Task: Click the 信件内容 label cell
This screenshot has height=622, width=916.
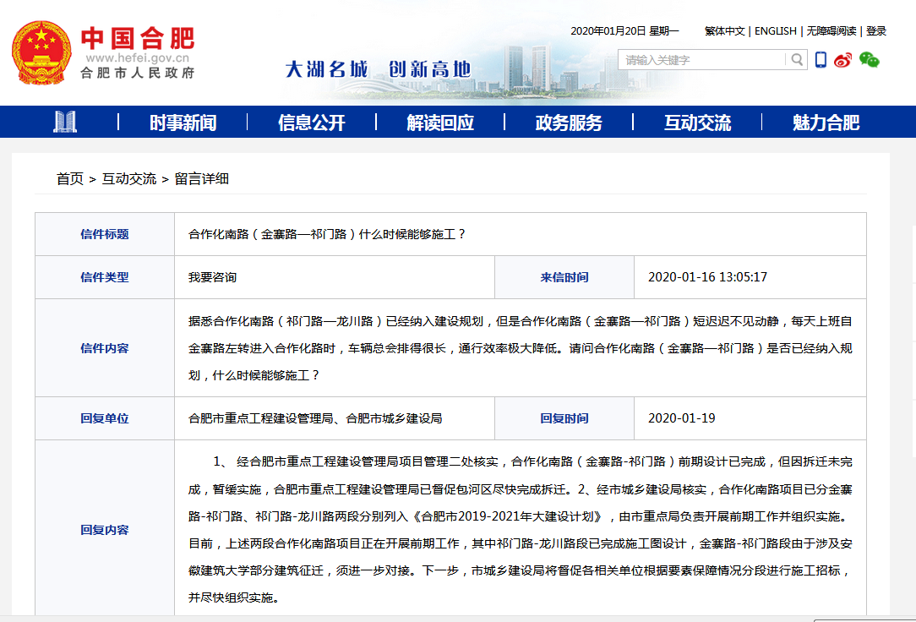Action: pyautogui.click(x=105, y=348)
